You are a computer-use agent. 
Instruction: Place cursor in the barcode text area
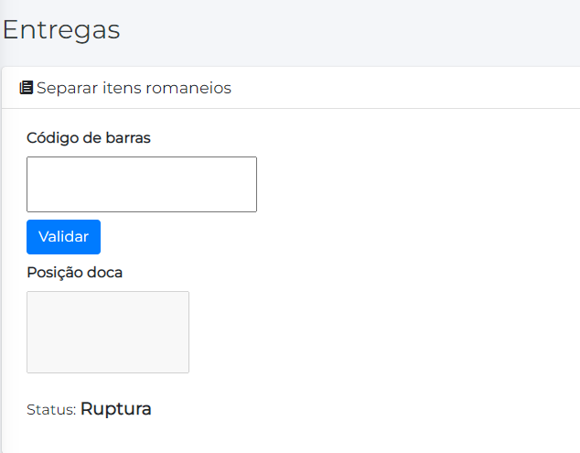click(142, 185)
